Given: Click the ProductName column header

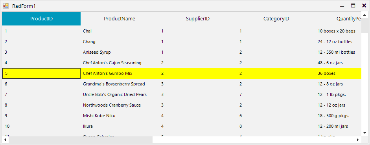Looking at the screenshot, I should tap(120, 18).
